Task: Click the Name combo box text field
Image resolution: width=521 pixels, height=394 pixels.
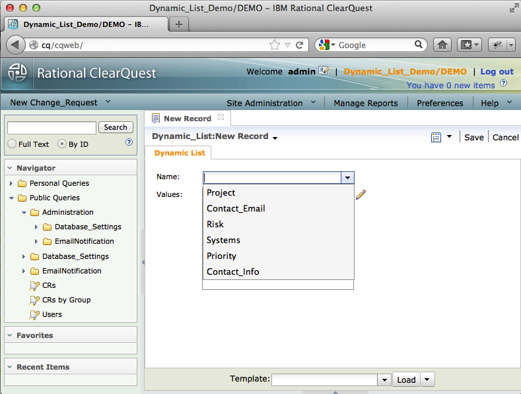Action: (272, 178)
